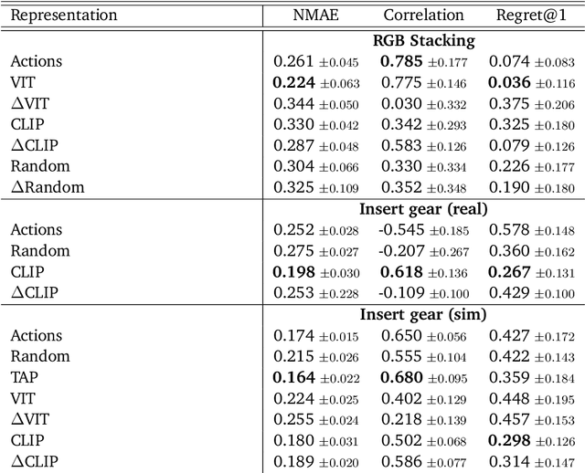Screen dimensions: 585x473
Task: Click the bold 0.267 regret value
Action: point(508,271)
